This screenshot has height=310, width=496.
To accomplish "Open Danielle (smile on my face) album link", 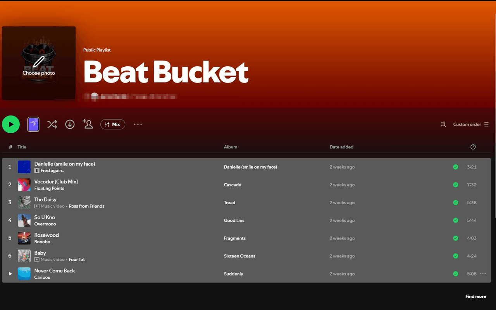I will click(250, 167).
